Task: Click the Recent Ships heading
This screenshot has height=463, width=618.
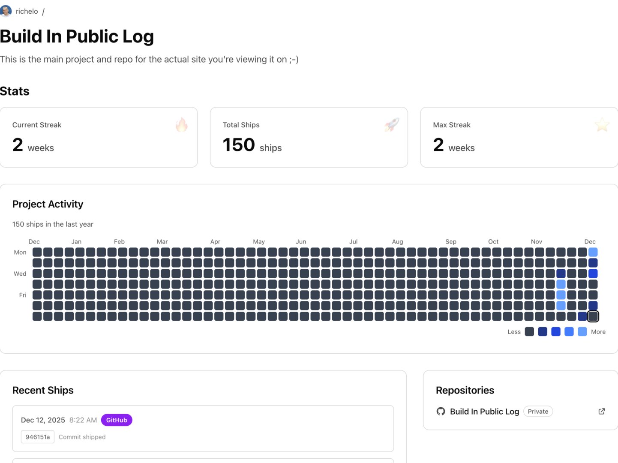Action: tap(43, 390)
